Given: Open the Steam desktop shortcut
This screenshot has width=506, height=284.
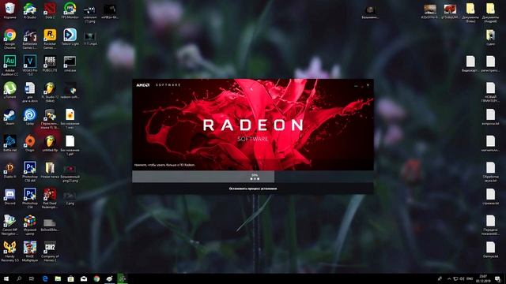Looking at the screenshot, I should [x=9, y=117].
